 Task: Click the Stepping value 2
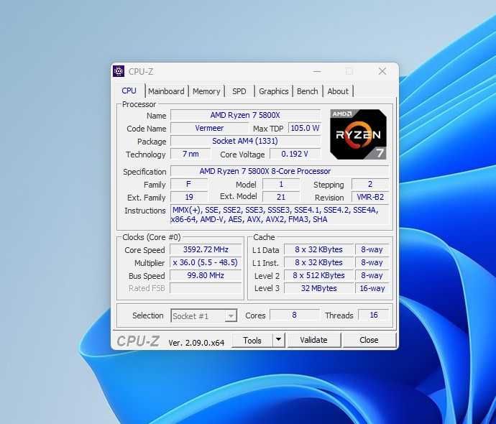pyautogui.click(x=370, y=184)
